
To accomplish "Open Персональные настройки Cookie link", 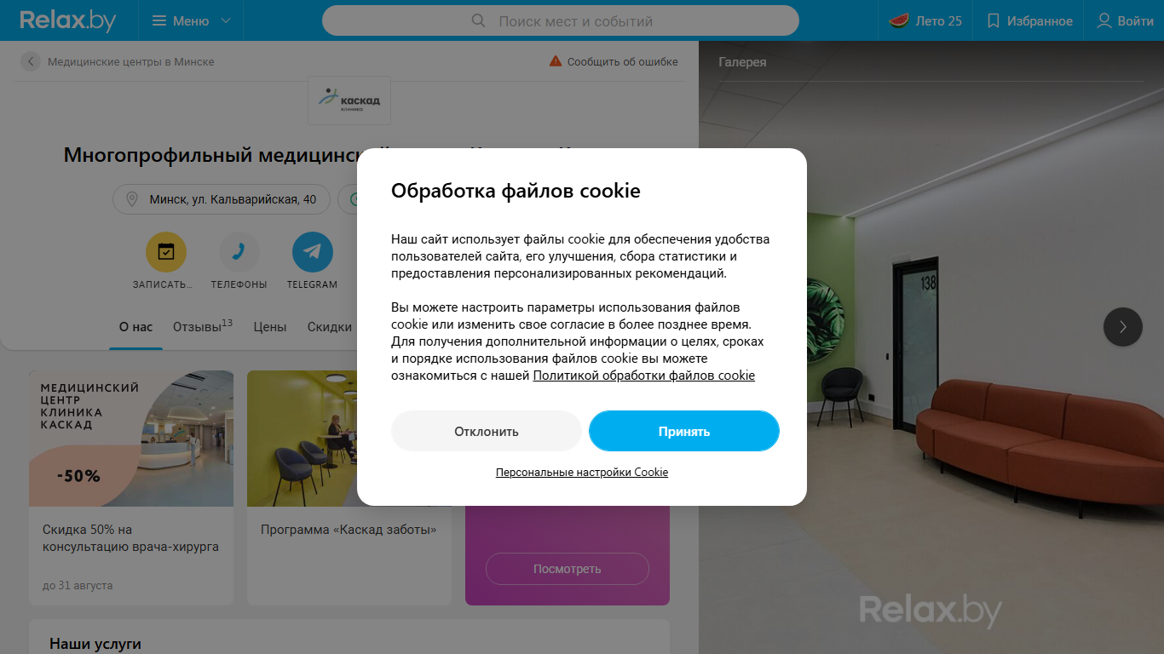I will (582, 472).
